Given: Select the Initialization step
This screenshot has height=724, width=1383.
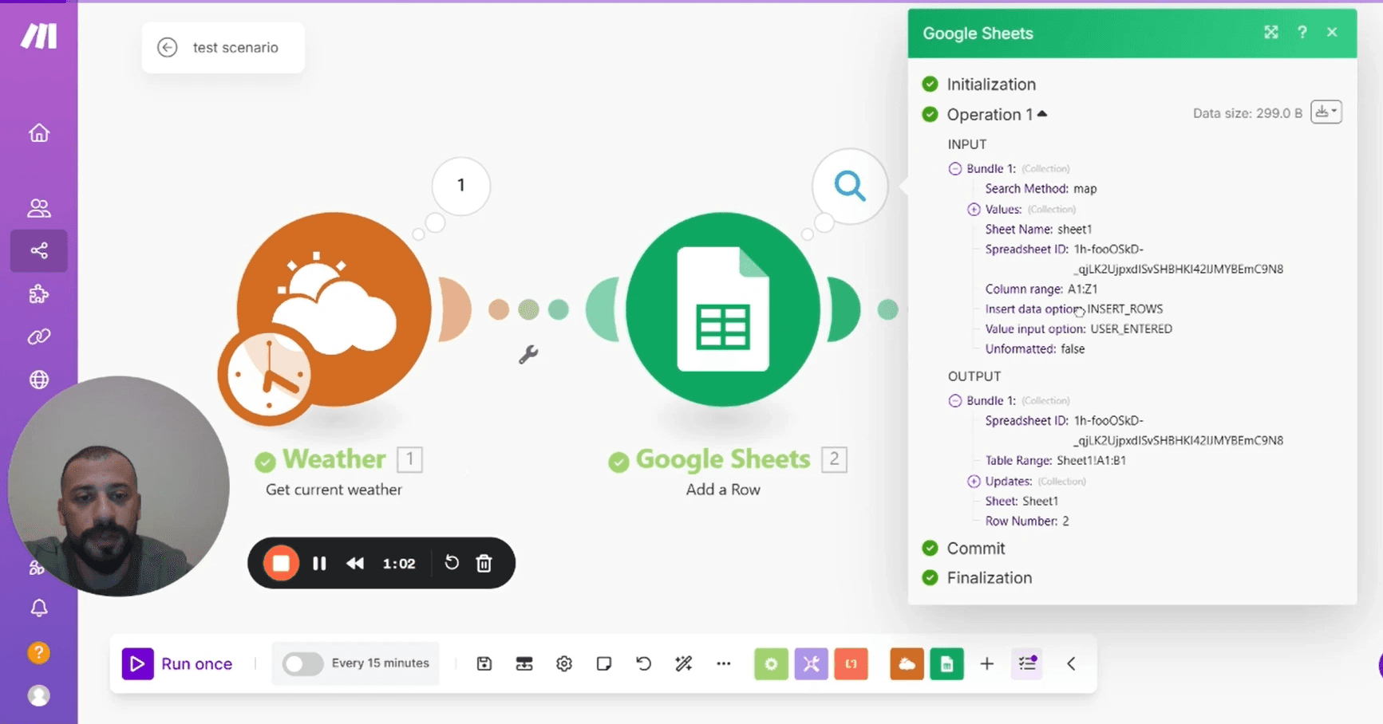Looking at the screenshot, I should pos(991,84).
